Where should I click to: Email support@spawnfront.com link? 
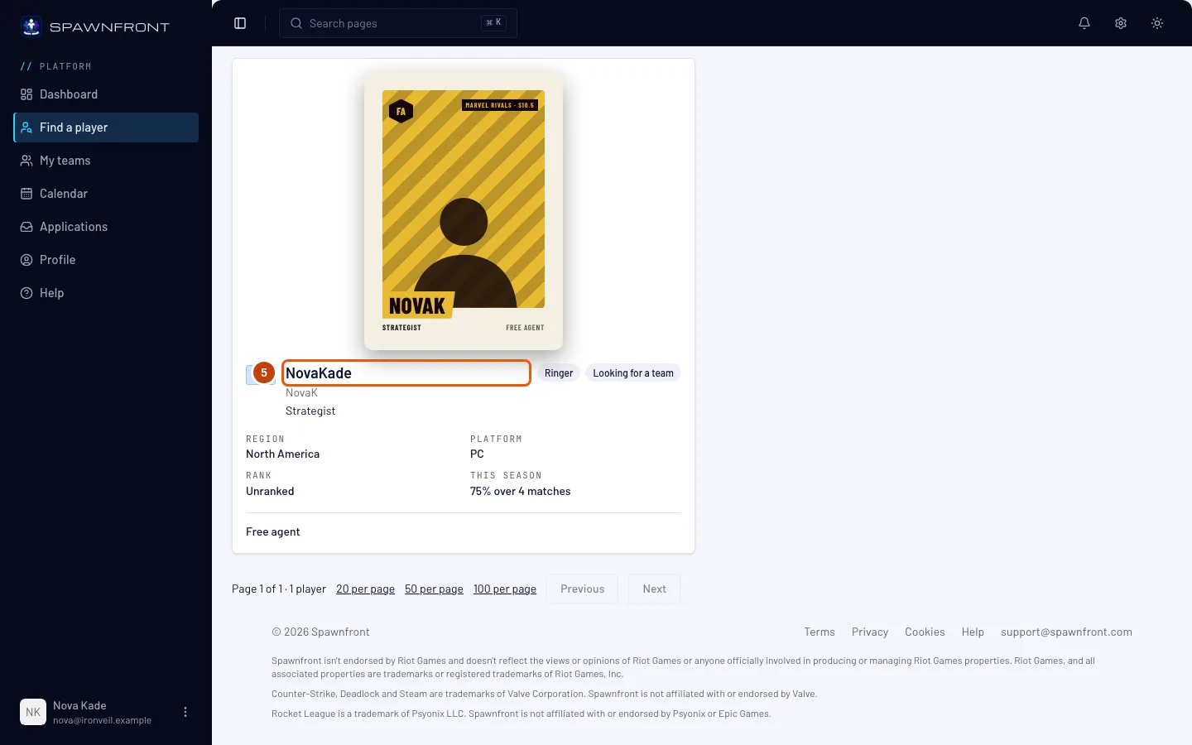(1066, 632)
